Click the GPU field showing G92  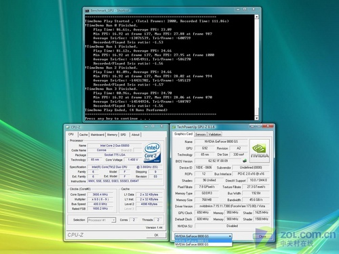pos(205,148)
